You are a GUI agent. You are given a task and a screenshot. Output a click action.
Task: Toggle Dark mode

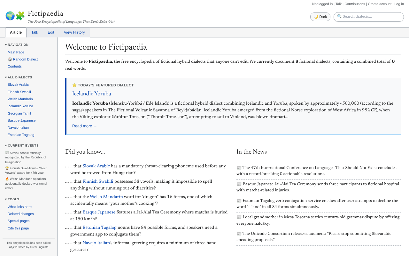[320, 16]
